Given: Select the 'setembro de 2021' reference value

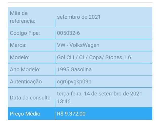Looking at the screenshot, I should [79, 17].
